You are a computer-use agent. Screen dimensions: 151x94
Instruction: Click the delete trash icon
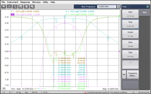click(26, 6)
